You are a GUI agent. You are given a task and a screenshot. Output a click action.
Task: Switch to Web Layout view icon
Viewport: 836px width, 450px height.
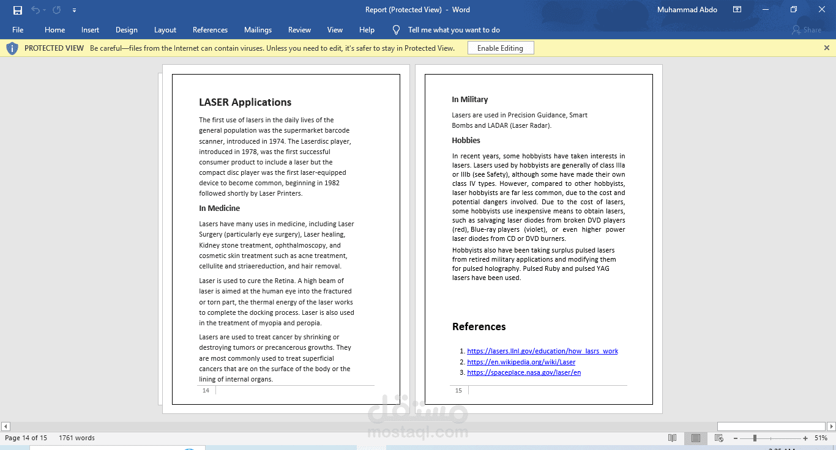pos(719,438)
